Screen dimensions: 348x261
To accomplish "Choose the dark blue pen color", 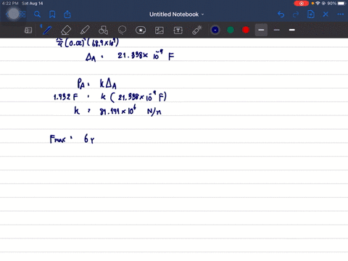I will [215, 30].
